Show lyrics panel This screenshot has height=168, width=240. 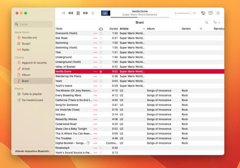pyautogui.click(x=210, y=13)
